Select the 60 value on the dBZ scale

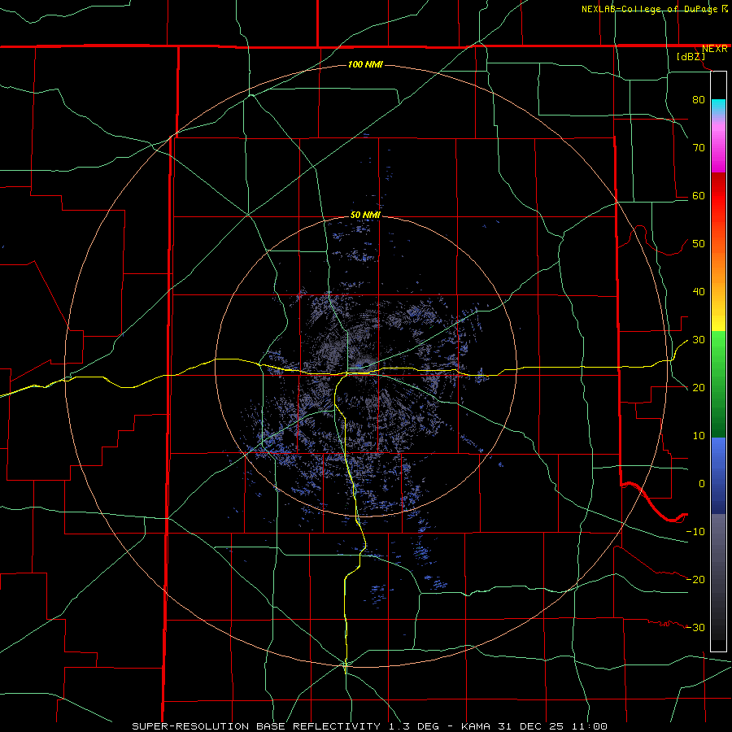click(x=699, y=195)
